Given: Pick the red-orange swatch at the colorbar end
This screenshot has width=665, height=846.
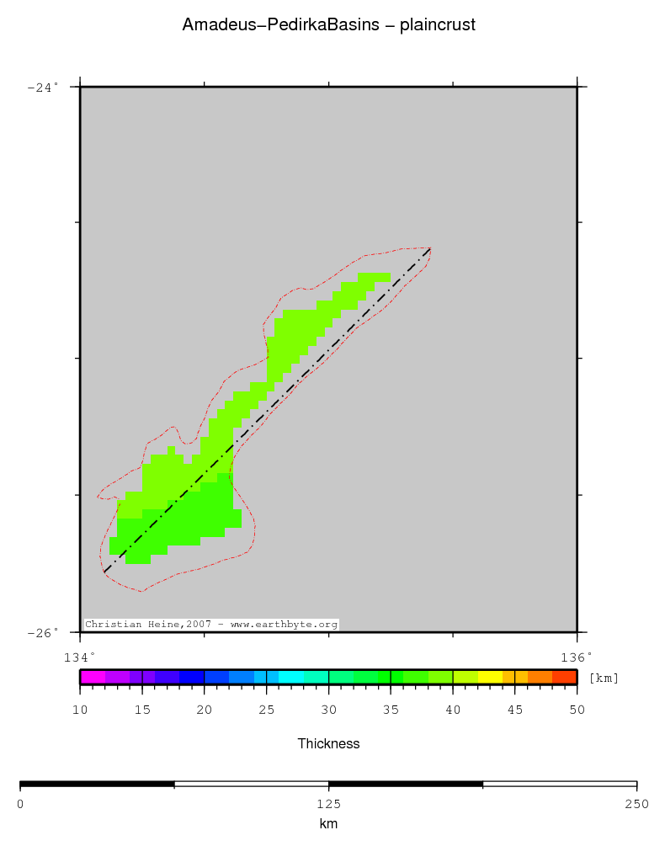Looking at the screenshot, I should (x=564, y=677).
